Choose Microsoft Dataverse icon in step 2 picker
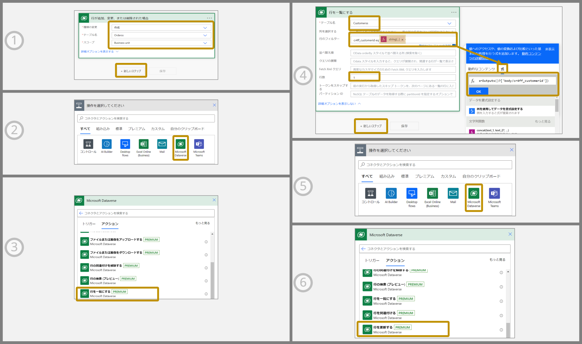582x344 pixels. point(181,144)
